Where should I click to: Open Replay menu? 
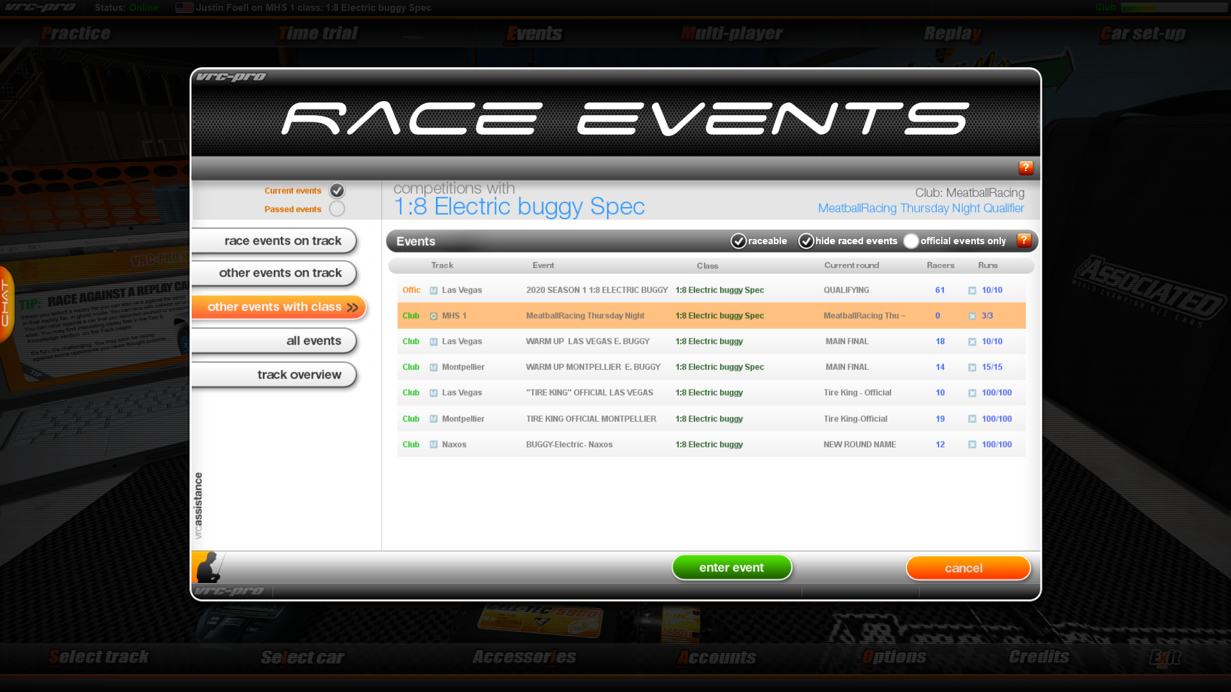(953, 33)
